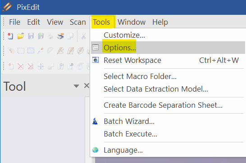Click the stacked pages icon in bottom toolbar

coord(50,66)
